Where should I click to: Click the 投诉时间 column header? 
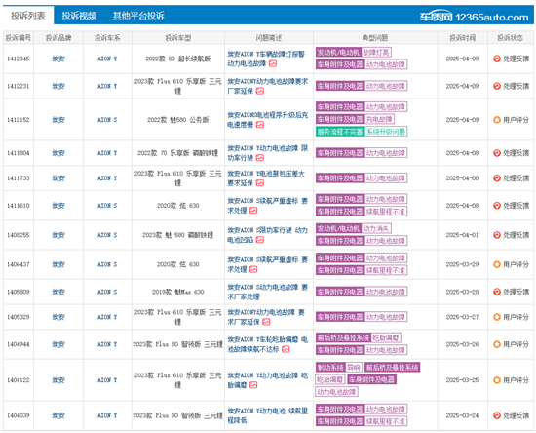(x=463, y=38)
